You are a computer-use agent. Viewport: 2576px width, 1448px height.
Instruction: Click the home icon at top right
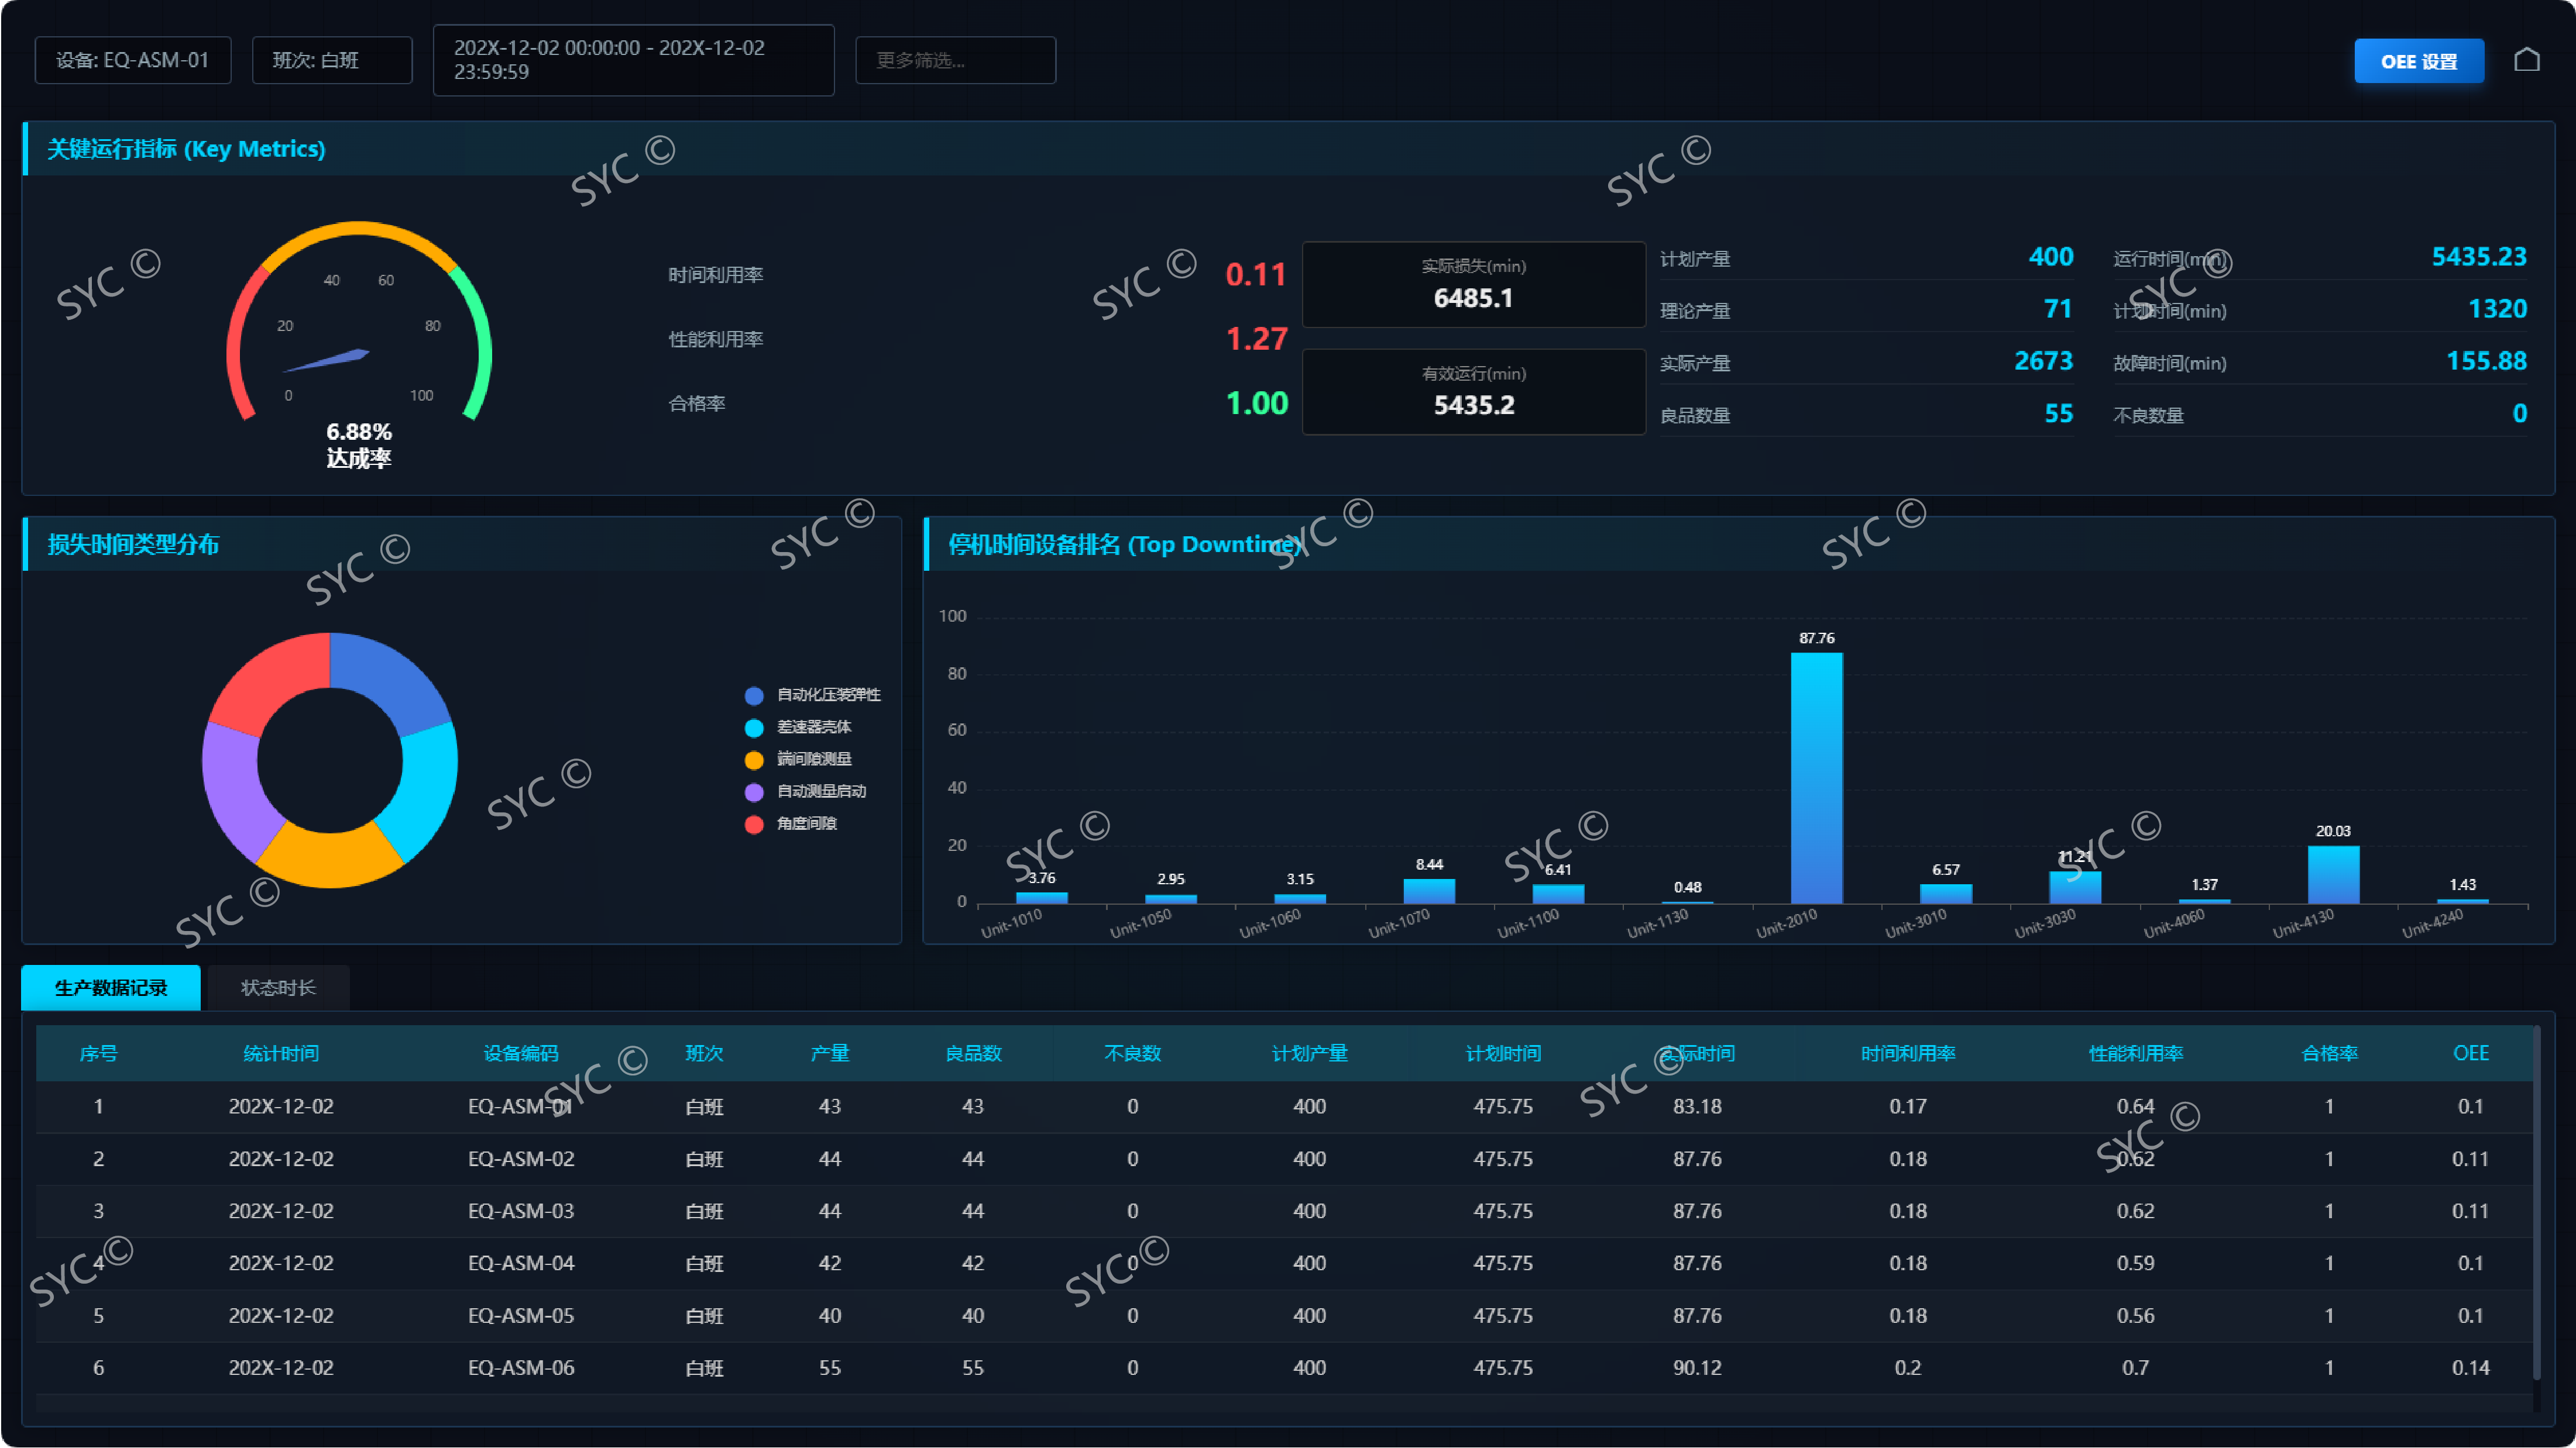[x=2526, y=60]
